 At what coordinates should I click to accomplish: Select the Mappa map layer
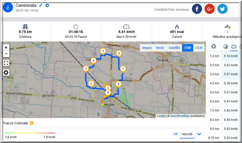(x=147, y=48)
